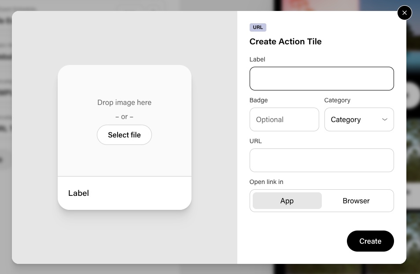Click the Label caption on the tile preview
The image size is (420, 274).
[x=78, y=193]
